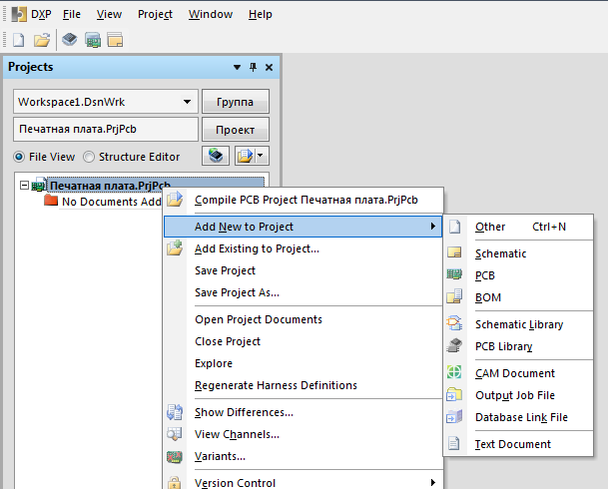Choose Regenerate Harness Definitions
The image size is (608, 489).
[304, 385]
